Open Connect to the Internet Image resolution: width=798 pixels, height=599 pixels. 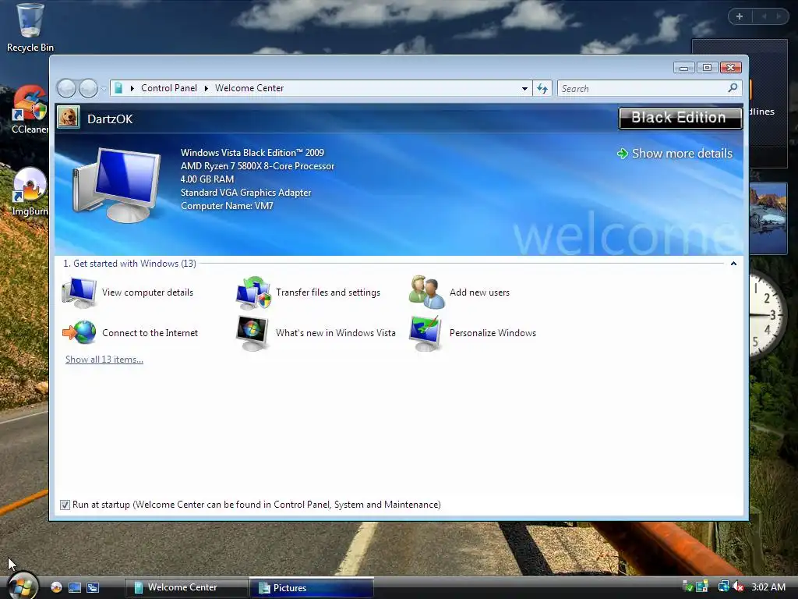coord(130,332)
